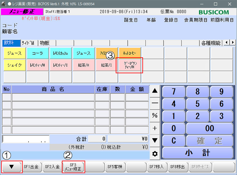Click the plus sign operator button

point(155,128)
